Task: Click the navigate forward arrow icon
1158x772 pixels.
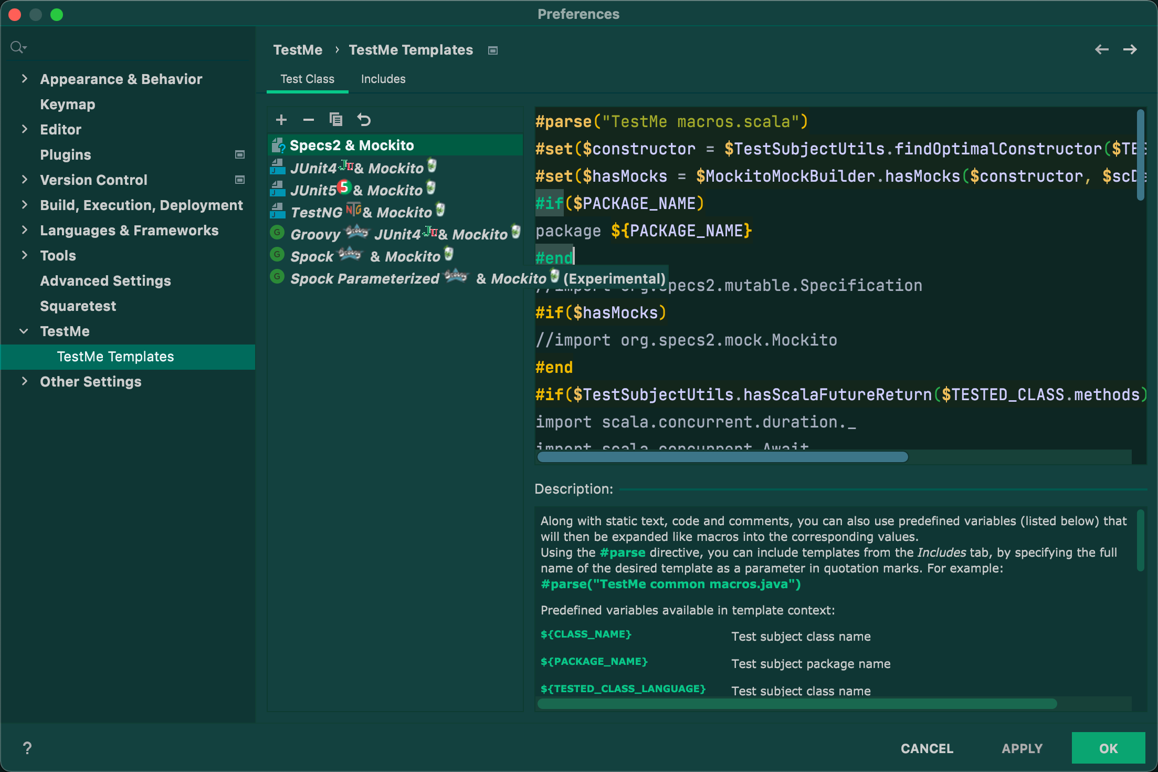Action: point(1130,50)
